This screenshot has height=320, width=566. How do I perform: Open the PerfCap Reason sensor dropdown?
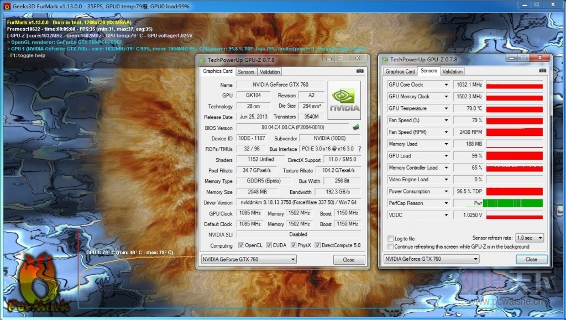point(446,203)
